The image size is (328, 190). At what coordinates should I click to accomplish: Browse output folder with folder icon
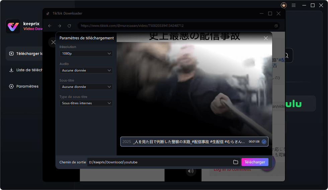point(236,162)
